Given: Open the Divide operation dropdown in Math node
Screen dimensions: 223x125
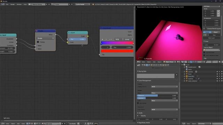Looking at the screenshot, I should coord(45,38).
